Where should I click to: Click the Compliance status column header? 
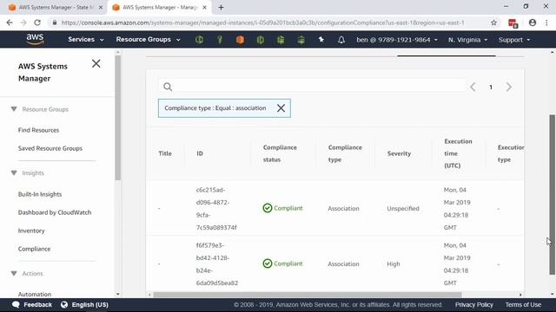280,153
